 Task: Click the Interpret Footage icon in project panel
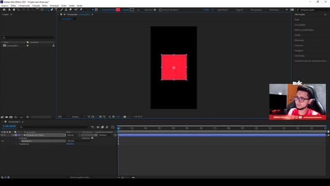tap(2, 117)
